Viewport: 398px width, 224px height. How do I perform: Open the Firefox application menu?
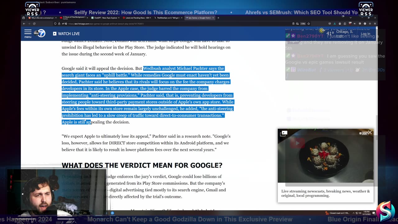(375, 24)
